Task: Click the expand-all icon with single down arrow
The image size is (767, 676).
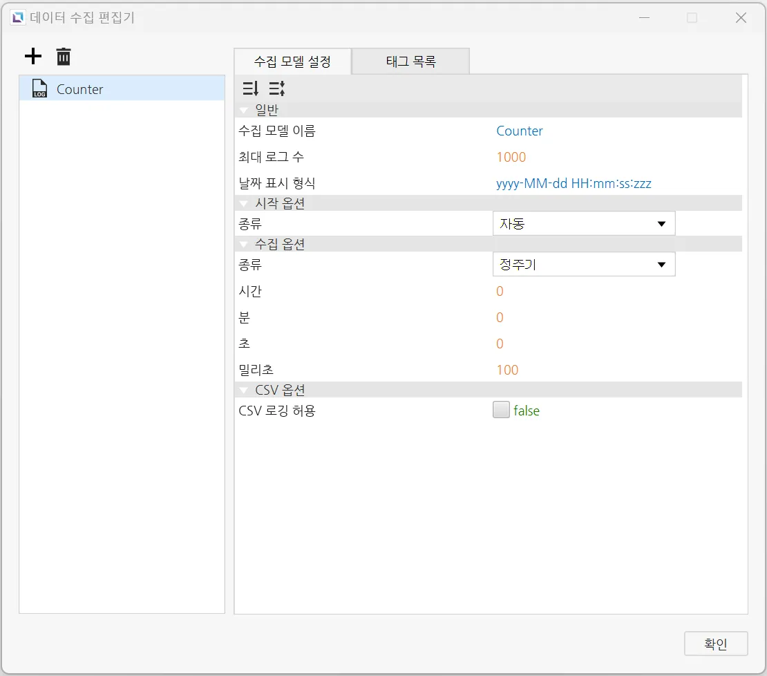Action: 250,88
